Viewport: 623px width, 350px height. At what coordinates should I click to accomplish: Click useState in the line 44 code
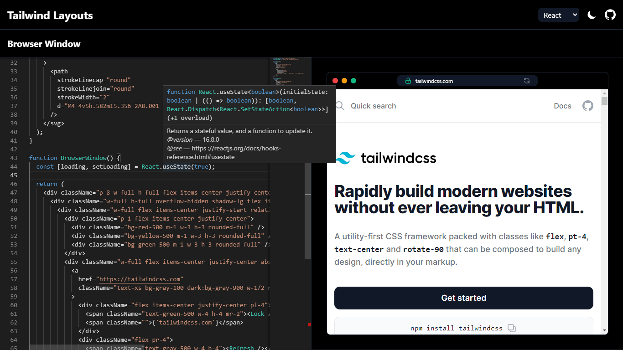pos(177,166)
